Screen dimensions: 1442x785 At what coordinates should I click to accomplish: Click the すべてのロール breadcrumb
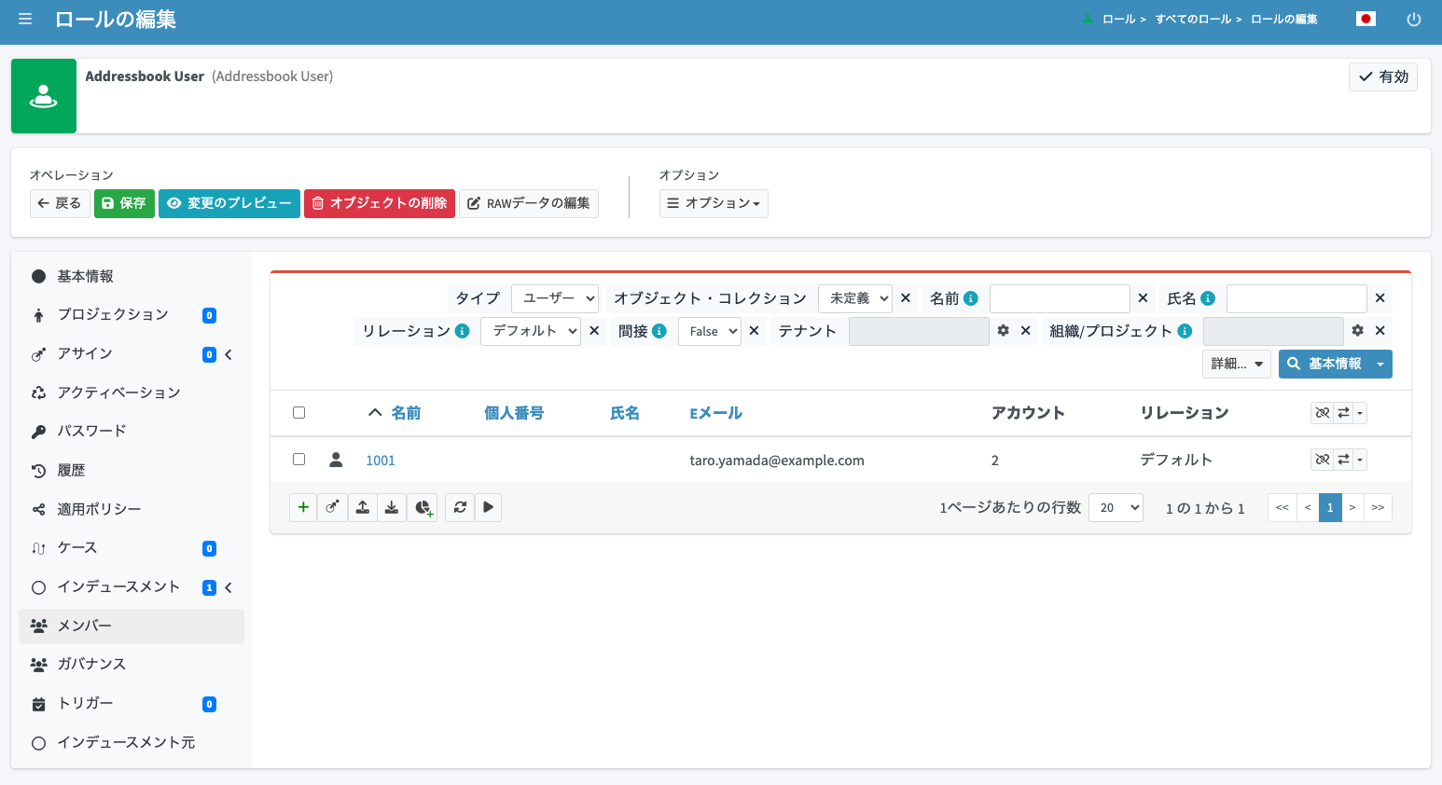pos(1193,19)
